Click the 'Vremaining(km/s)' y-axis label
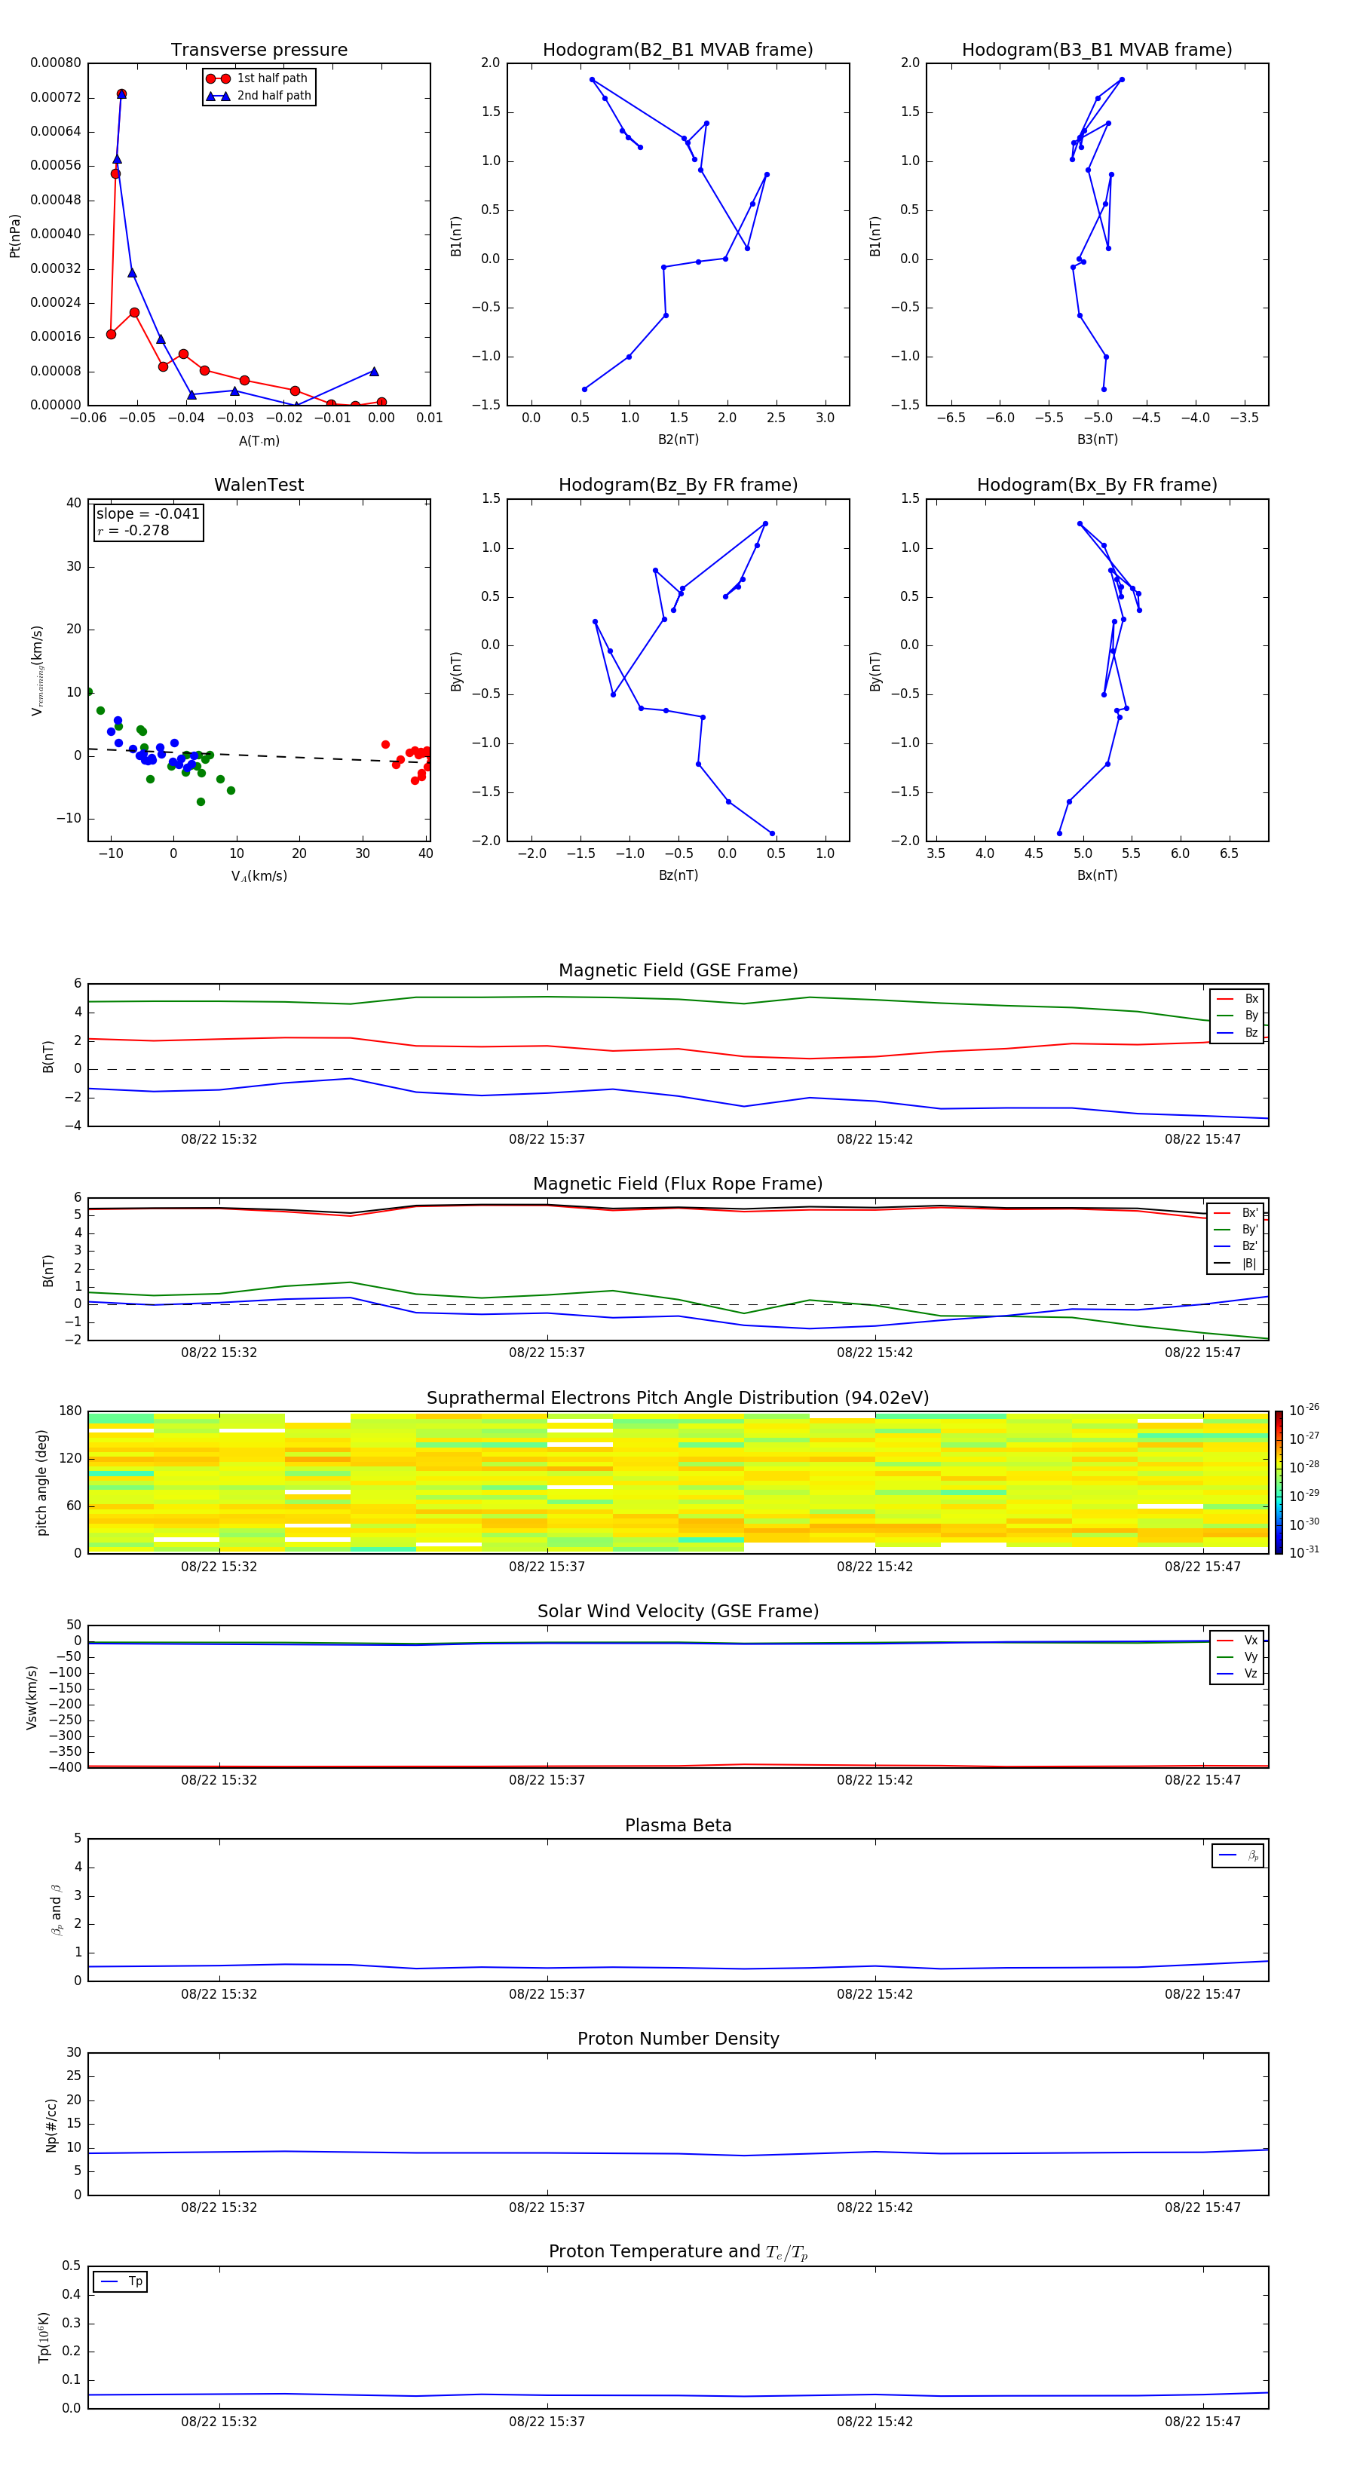1357x2488 pixels. pyautogui.click(x=37, y=670)
